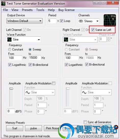
Task: Click the sine icon in right Amplitude Modulation
Action: 84,93
